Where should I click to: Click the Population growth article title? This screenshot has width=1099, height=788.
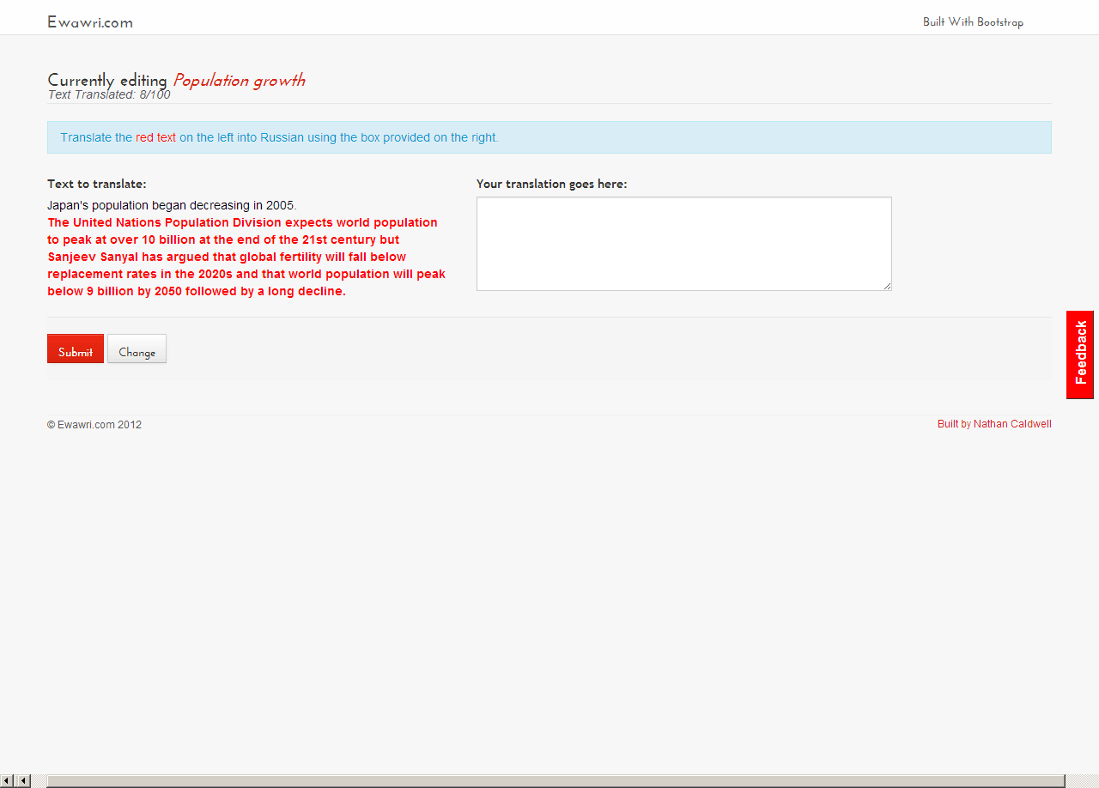point(239,80)
